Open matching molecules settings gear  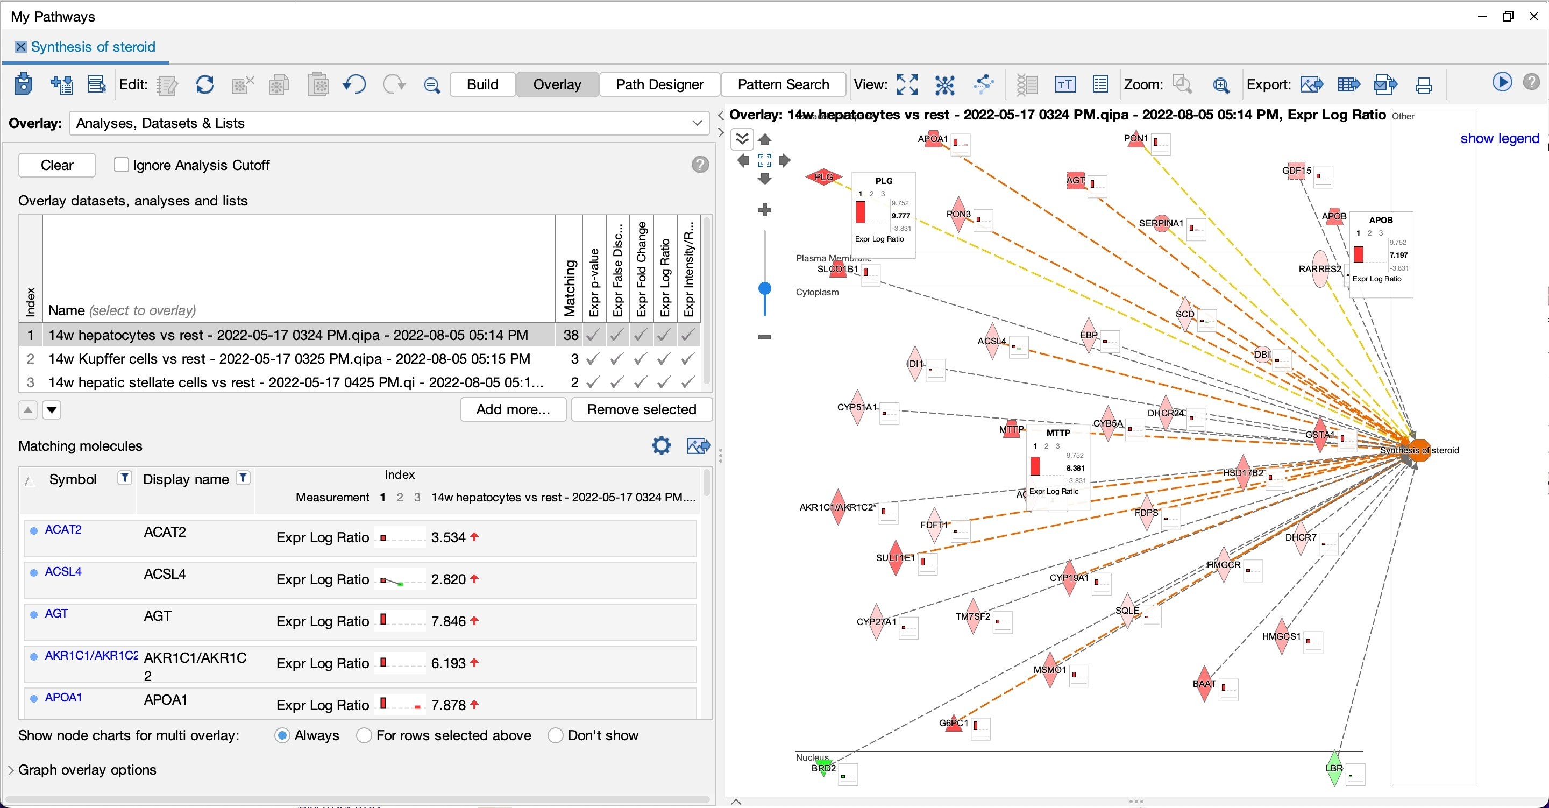[x=662, y=446]
